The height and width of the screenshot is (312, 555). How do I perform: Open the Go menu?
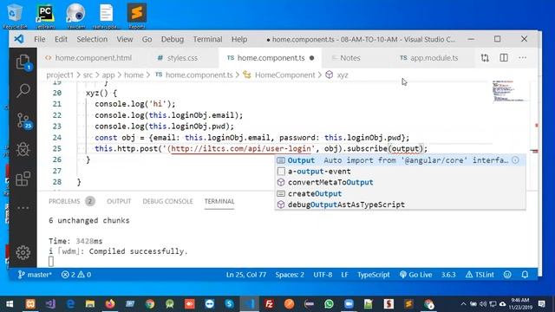tap(147, 39)
